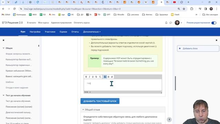The height and width of the screenshot is (124, 220).
Task: Open the tab search dropdown arrow
Action: pyautogui.click(x=3, y=2)
